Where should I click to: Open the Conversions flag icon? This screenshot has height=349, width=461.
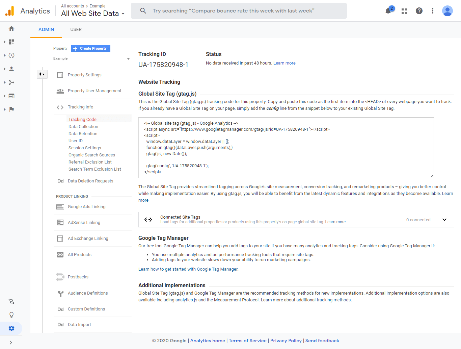click(11, 109)
